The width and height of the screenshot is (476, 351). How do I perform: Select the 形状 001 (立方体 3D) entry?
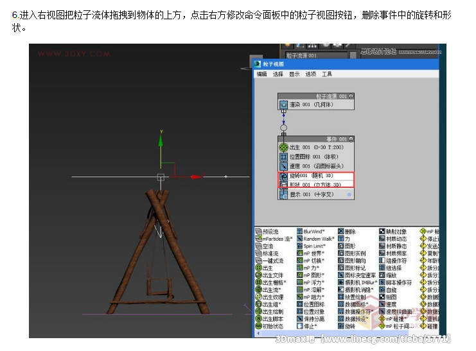[x=315, y=184]
